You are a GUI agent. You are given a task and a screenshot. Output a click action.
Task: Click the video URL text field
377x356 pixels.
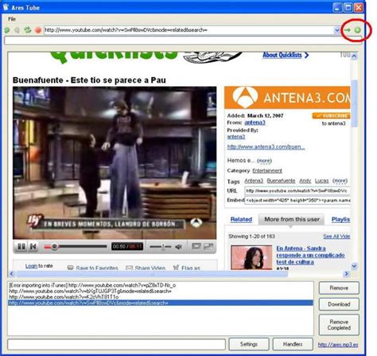pyautogui.click(x=297, y=191)
